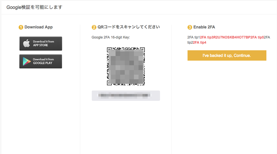Screen dimensions: 277x154
Task: Select the blurred 16-digit key field
Action: pos(126,96)
